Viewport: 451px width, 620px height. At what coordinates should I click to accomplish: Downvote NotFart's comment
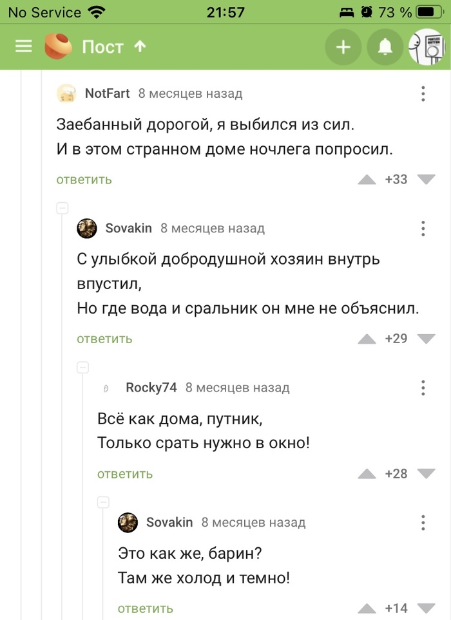click(426, 180)
